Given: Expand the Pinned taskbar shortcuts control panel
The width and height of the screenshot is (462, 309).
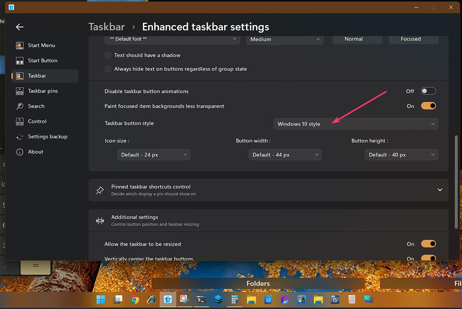Looking at the screenshot, I should pos(440,190).
